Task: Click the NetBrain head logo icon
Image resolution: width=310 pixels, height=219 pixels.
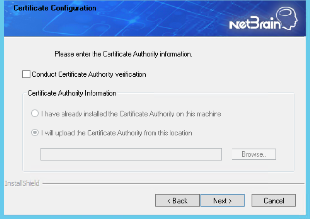Action: click(x=290, y=19)
